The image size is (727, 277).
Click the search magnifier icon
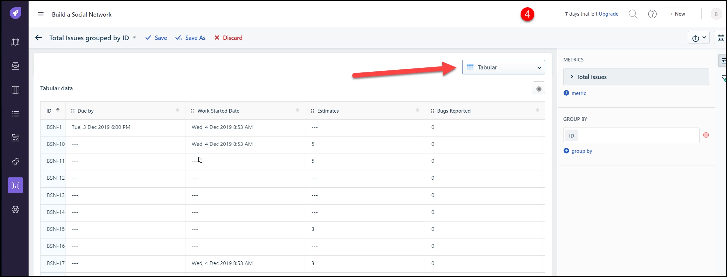pyautogui.click(x=633, y=14)
